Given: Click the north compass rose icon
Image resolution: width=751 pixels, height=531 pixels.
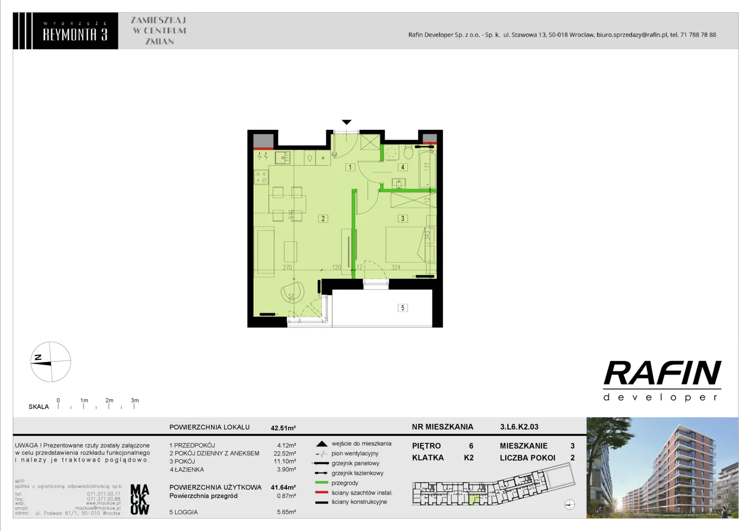Looking at the screenshot, I should (x=51, y=362).
